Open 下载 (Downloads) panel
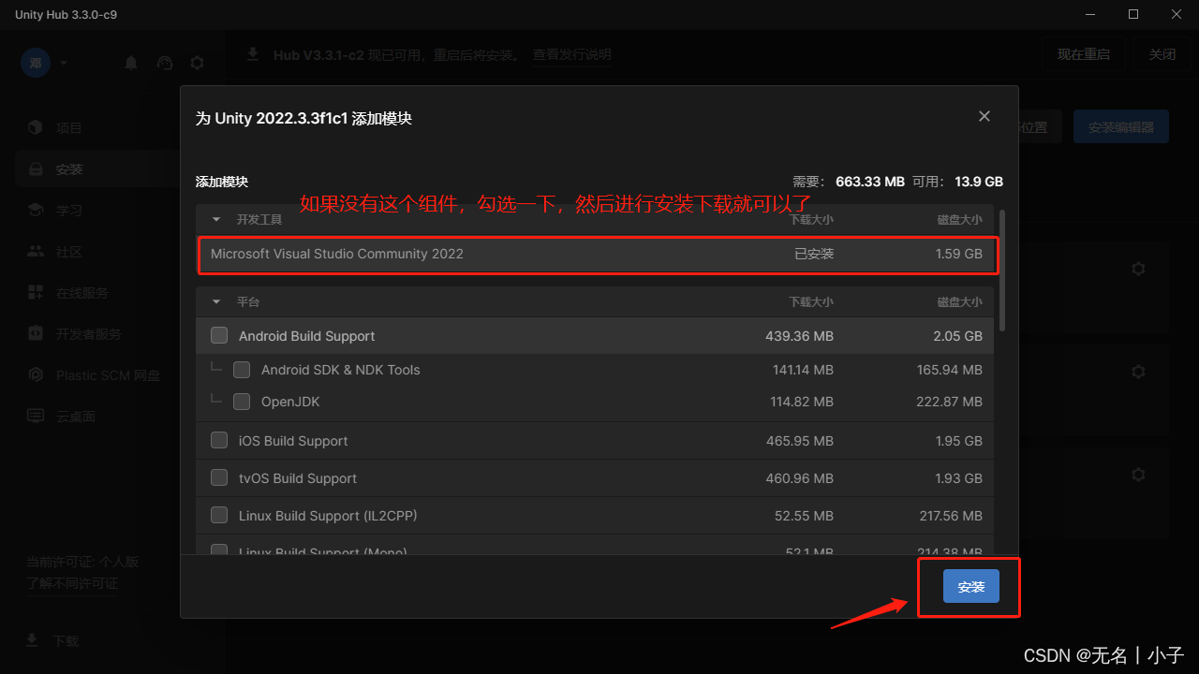This screenshot has width=1199, height=674. [x=66, y=641]
